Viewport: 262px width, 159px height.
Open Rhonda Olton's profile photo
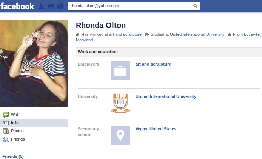[x=34, y=64]
